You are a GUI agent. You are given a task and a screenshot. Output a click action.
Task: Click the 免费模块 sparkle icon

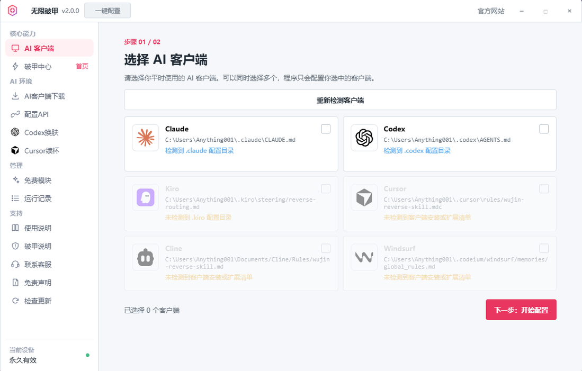tap(16, 180)
